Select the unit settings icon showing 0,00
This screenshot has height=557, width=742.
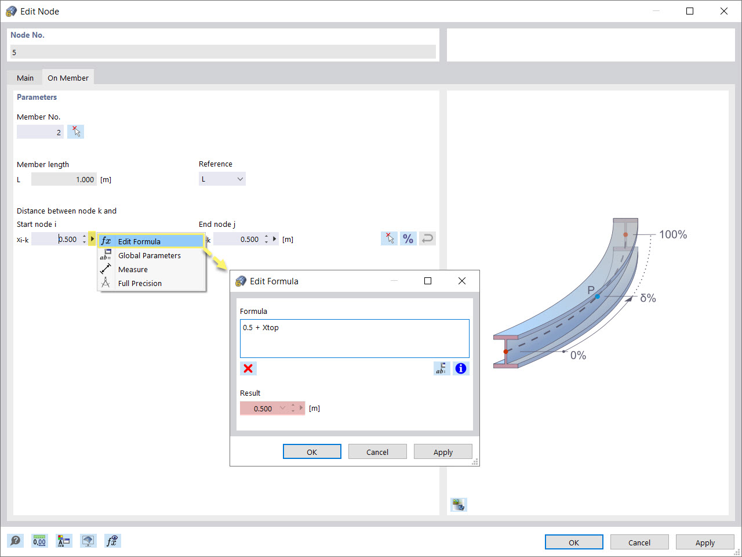tap(39, 541)
